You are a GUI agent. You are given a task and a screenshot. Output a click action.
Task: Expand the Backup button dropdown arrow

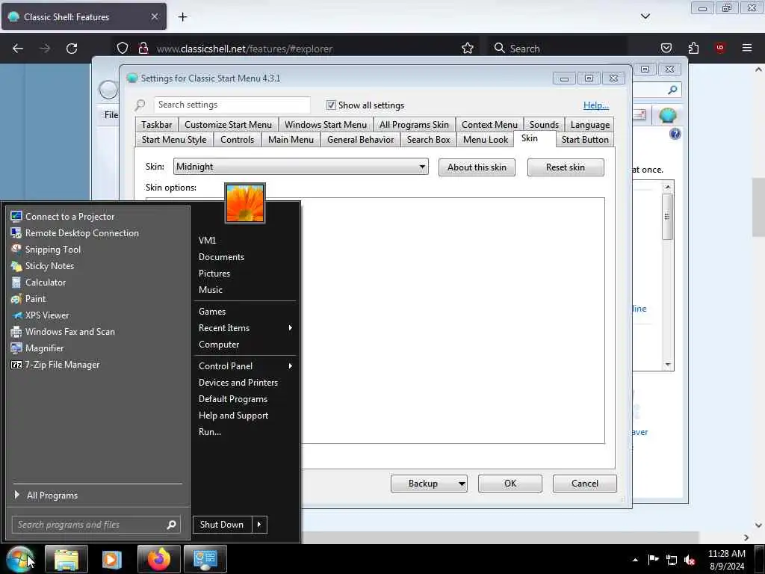click(x=462, y=484)
